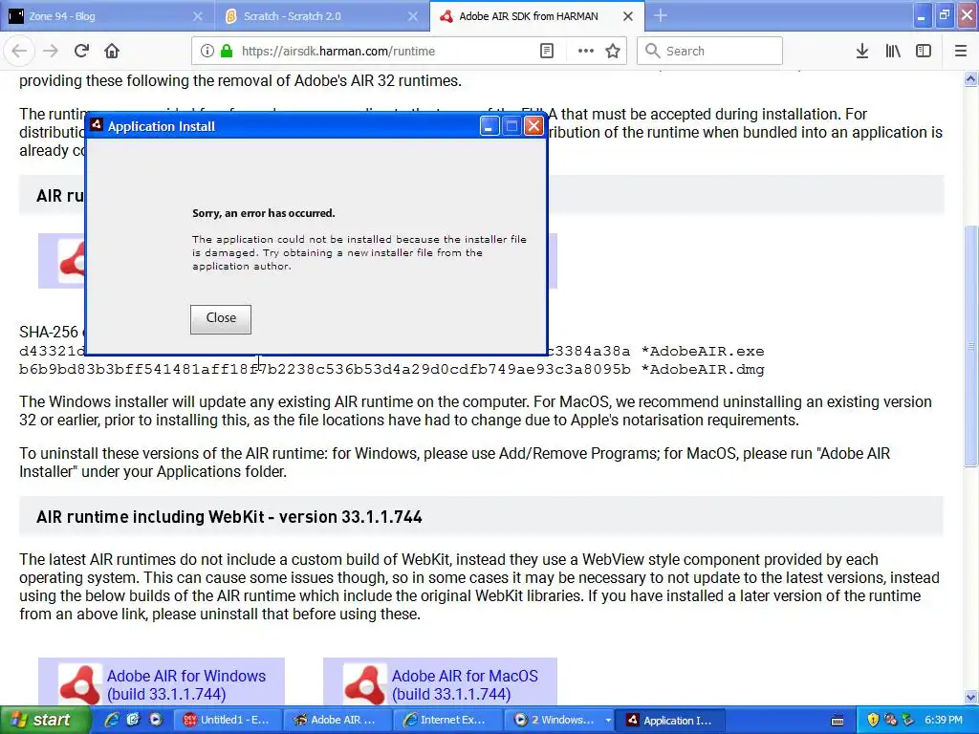Click the Adobe AIR icon beside Windows build link
Viewport: 979px width, 734px height.
(x=80, y=684)
